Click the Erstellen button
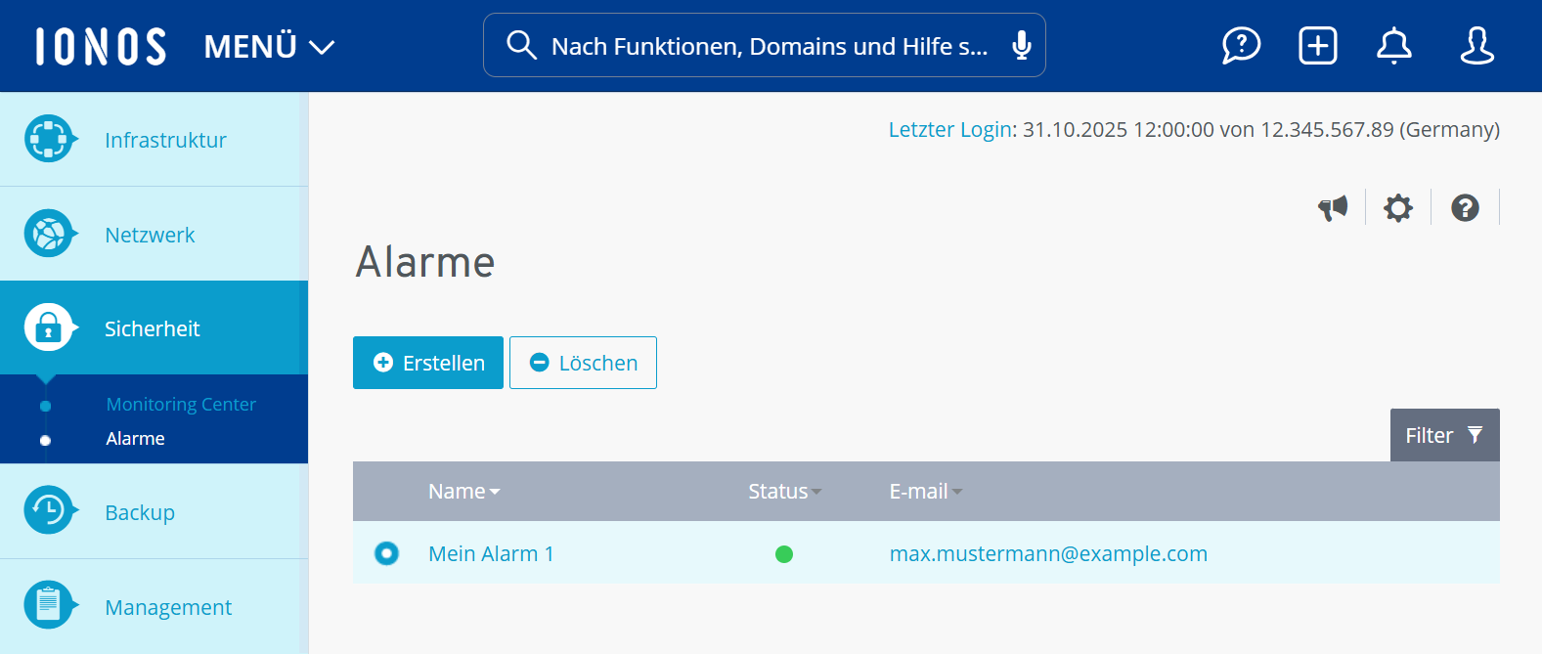Viewport: 1542px width, 654px height. pyautogui.click(x=428, y=363)
